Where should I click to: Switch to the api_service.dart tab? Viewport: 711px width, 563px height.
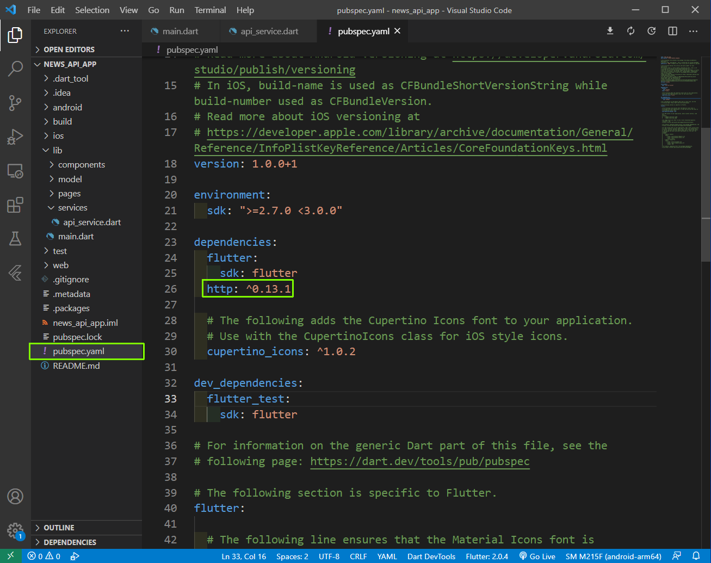(269, 31)
